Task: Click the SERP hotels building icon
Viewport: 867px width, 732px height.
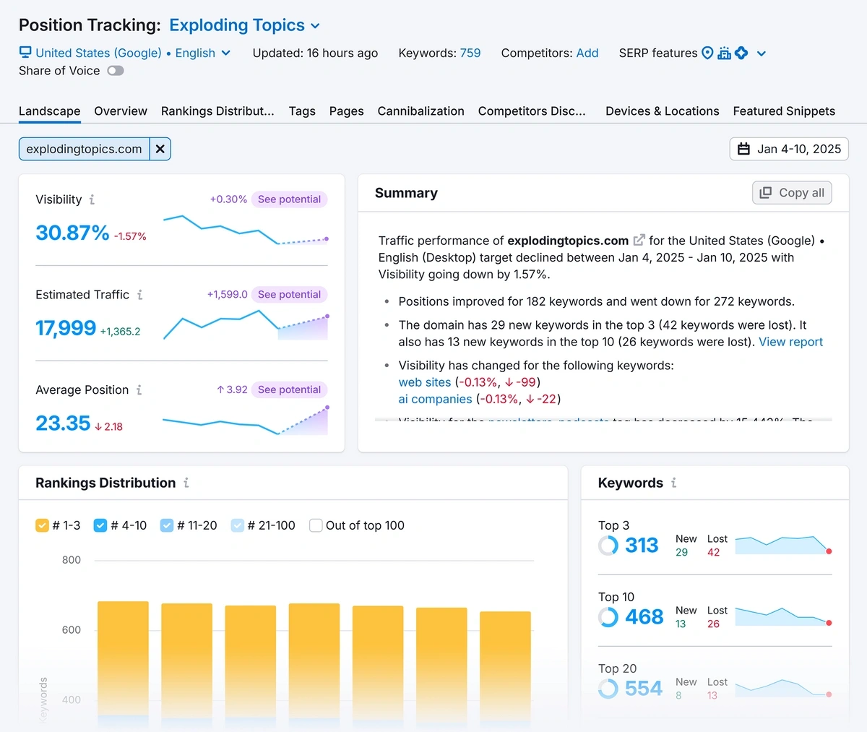Action: pyautogui.click(x=724, y=53)
